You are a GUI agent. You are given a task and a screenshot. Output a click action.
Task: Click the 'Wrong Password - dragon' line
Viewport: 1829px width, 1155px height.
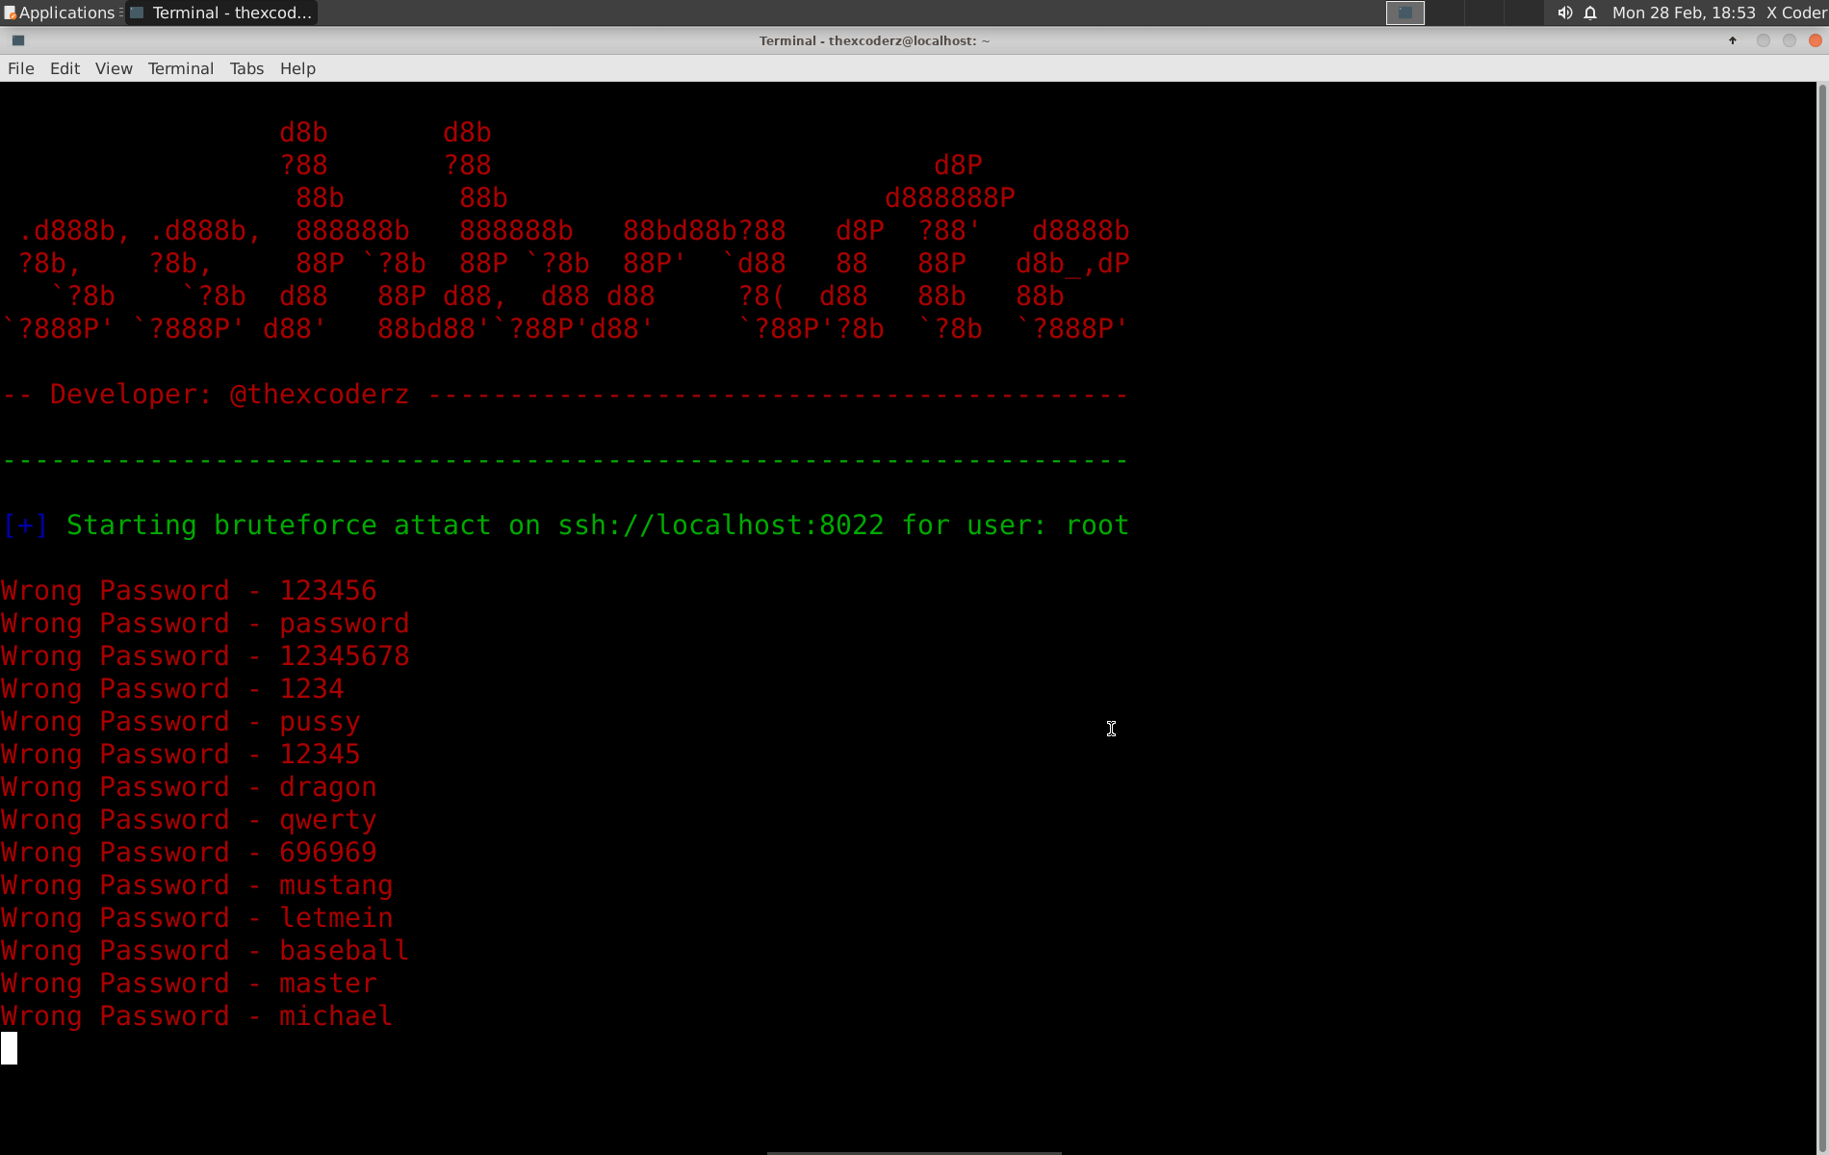tap(189, 787)
